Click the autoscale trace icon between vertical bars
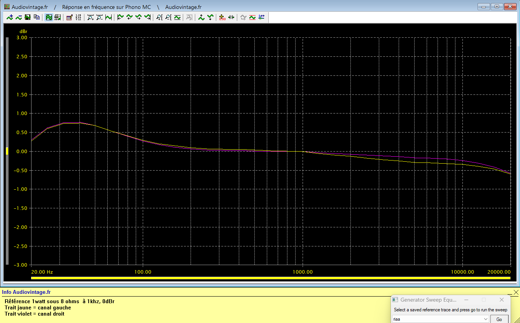Viewport: 520px width, 323px height. [x=109, y=17]
